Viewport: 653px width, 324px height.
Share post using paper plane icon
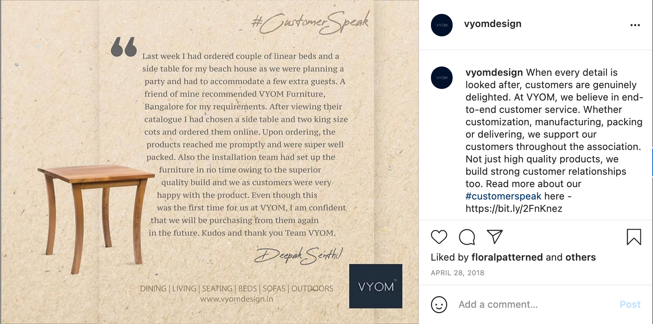494,237
